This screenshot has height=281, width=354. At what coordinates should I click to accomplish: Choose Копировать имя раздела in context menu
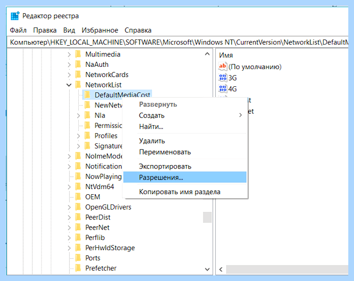184,192
